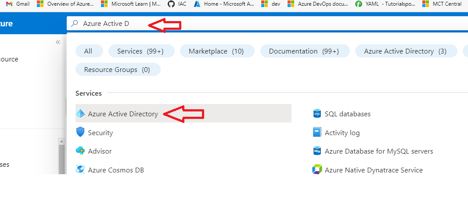Open the YAML Tutorialspoint bookmark
This screenshot has width=468, height=208.
tap(385, 4)
